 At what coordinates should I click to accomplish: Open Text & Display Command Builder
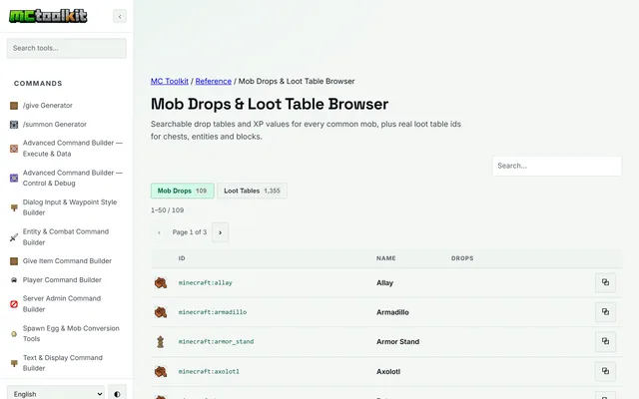63,363
